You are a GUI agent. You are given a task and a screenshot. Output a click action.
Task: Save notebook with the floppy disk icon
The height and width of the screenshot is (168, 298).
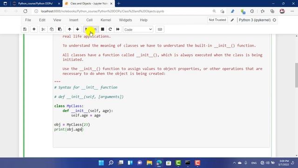tap(25, 29)
